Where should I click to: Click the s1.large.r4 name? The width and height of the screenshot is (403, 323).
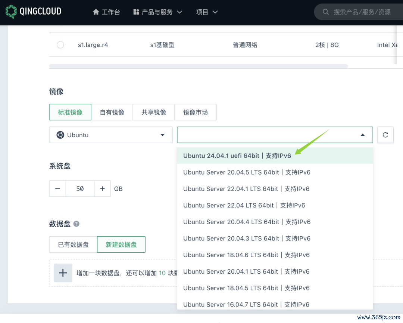point(93,45)
